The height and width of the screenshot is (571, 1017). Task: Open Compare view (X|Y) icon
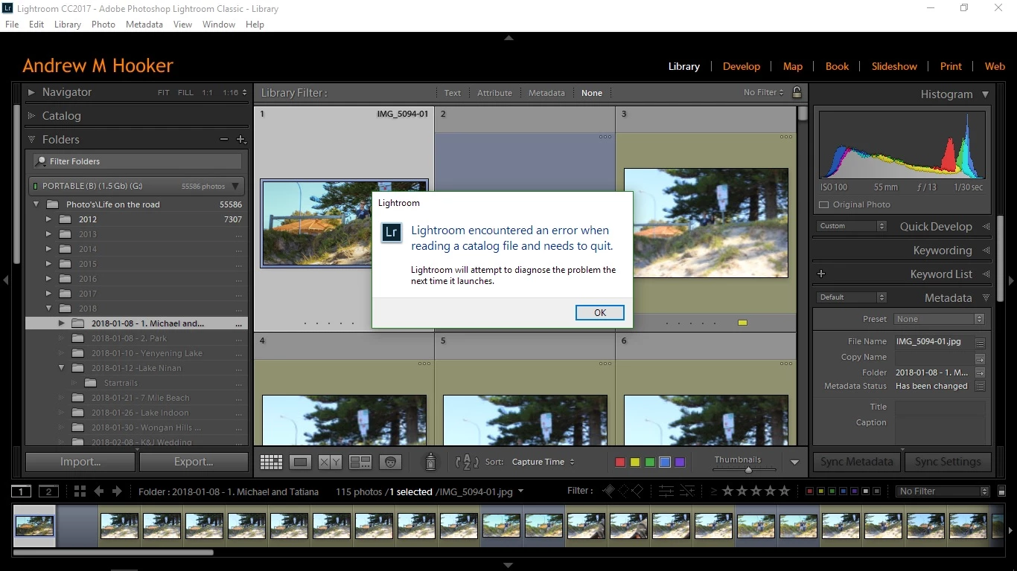point(330,462)
